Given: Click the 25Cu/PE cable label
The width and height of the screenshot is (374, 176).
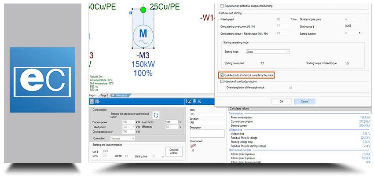Looking at the screenshot, I should click(x=165, y=7).
